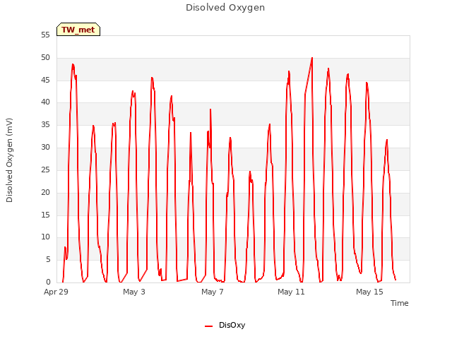
Task: Click the 50 y-axis tick label
Action: (x=45, y=57)
